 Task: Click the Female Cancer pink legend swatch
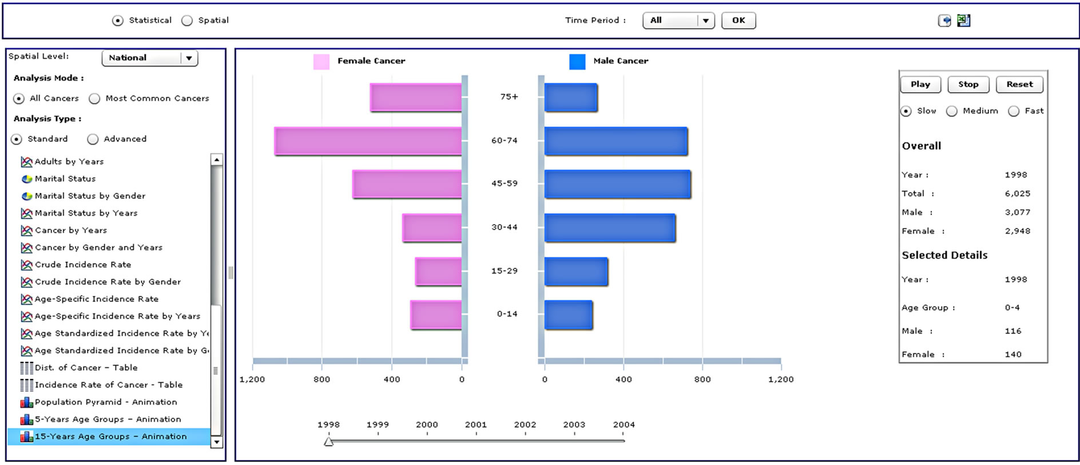[321, 62]
